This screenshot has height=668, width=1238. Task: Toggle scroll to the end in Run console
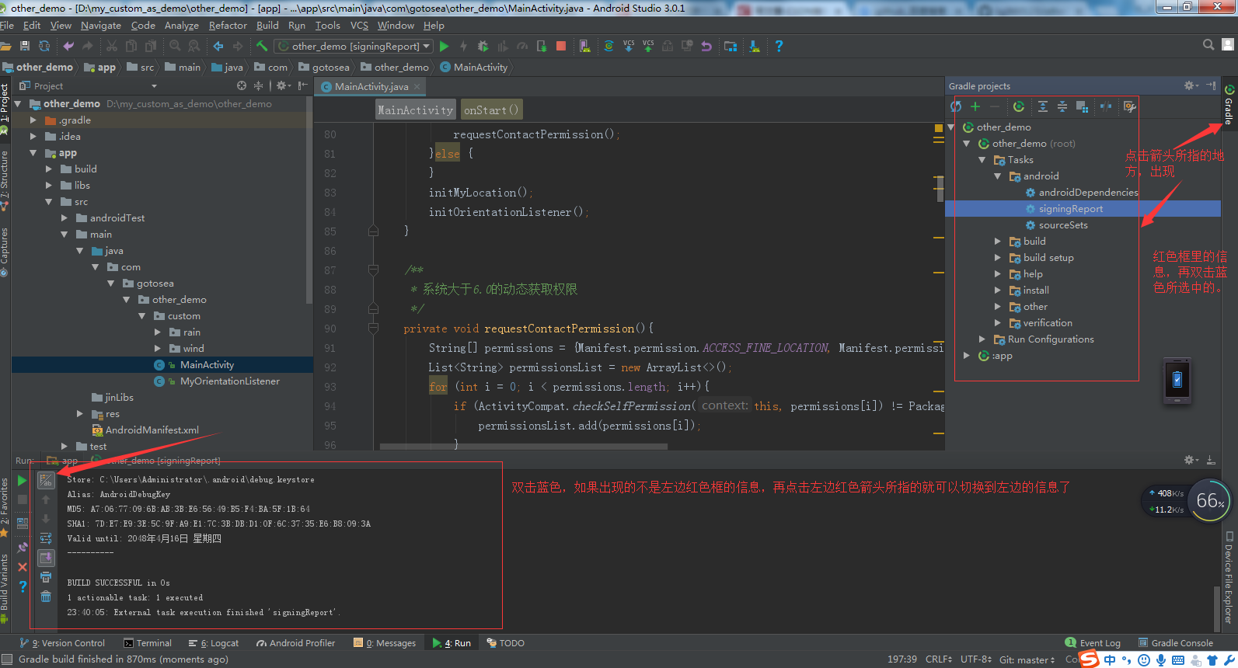click(x=46, y=558)
